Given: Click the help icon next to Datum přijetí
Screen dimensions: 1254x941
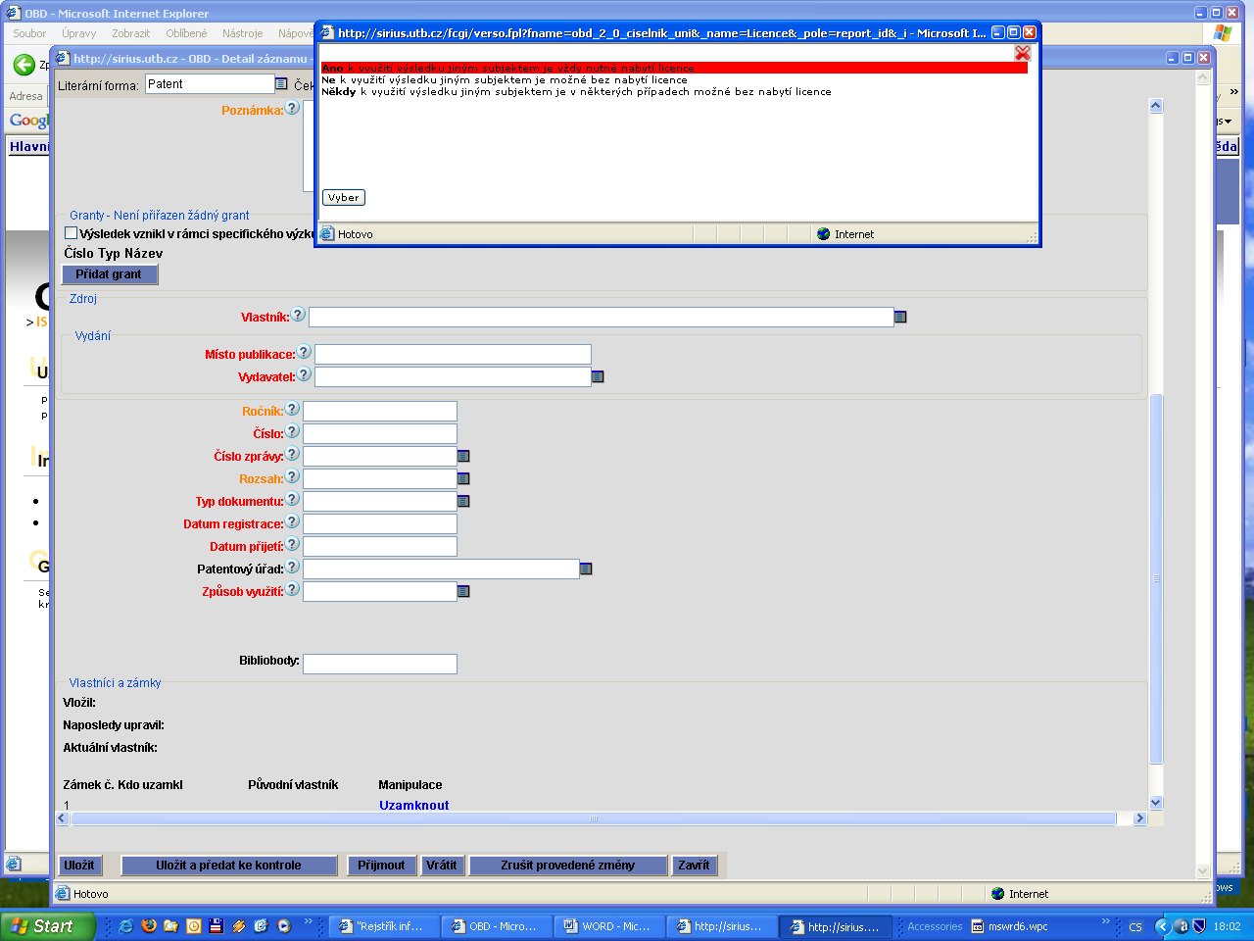Looking at the screenshot, I should tap(292, 544).
